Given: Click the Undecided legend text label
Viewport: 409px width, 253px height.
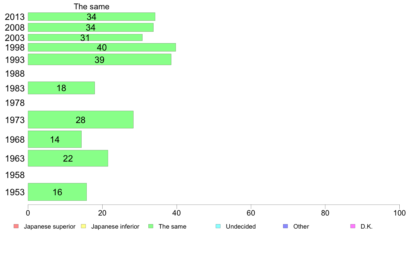Looking at the screenshot, I should (x=241, y=227).
